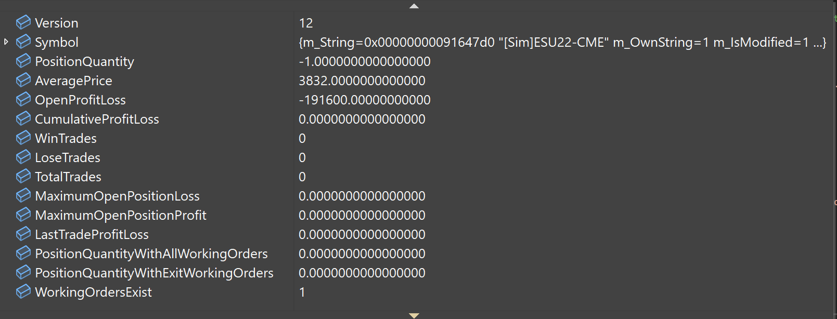Image resolution: width=837 pixels, height=319 pixels.
Task: Click the OpenProfitLoss value -191600
Action: tap(365, 100)
